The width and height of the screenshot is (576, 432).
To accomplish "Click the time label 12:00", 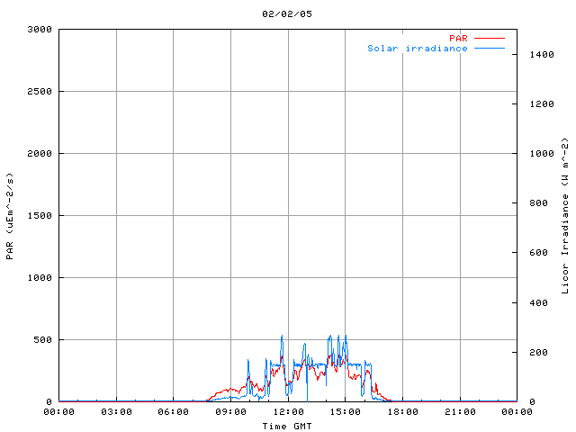I will click(288, 412).
